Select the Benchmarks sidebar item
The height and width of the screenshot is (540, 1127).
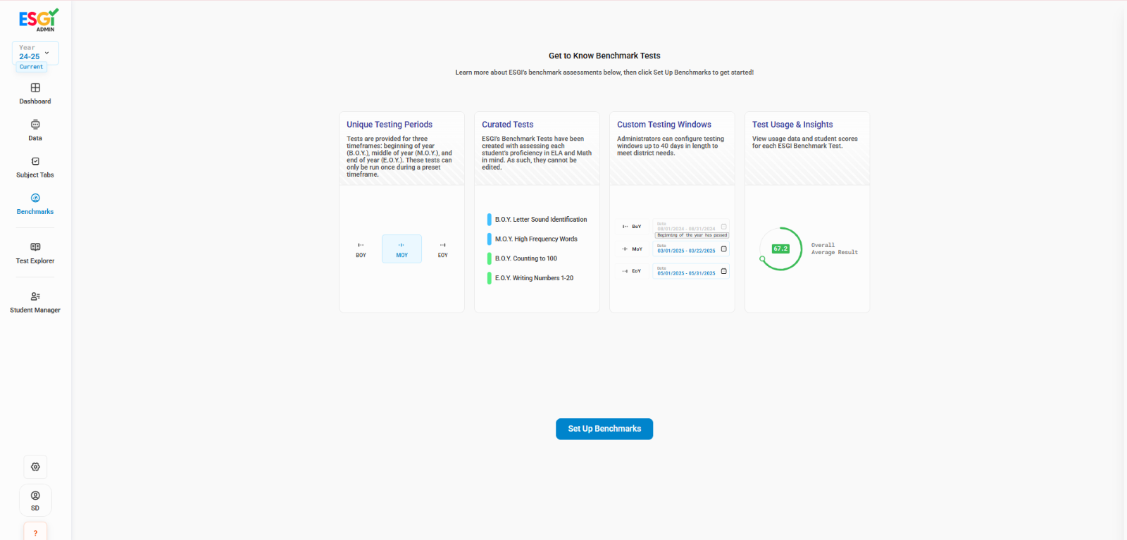point(35,204)
